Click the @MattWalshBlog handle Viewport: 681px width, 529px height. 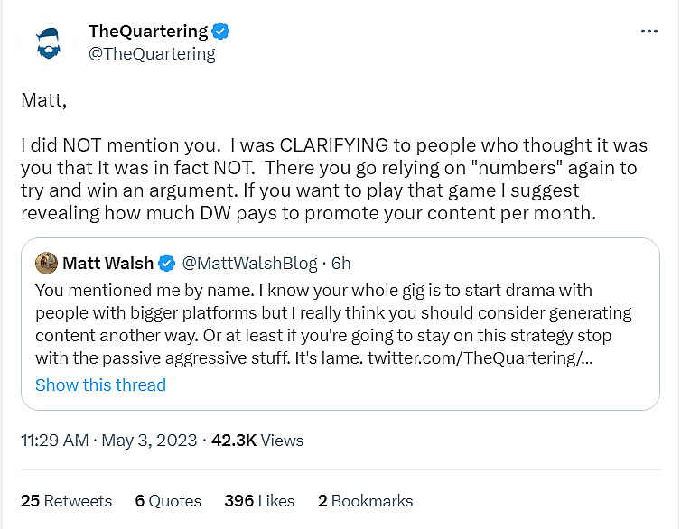[x=249, y=264]
